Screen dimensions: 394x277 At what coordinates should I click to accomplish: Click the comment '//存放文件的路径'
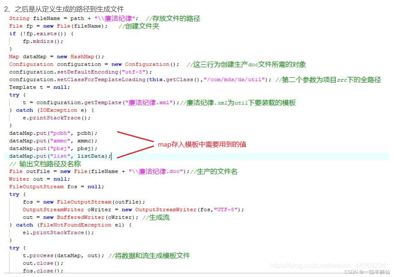[x=173, y=18]
